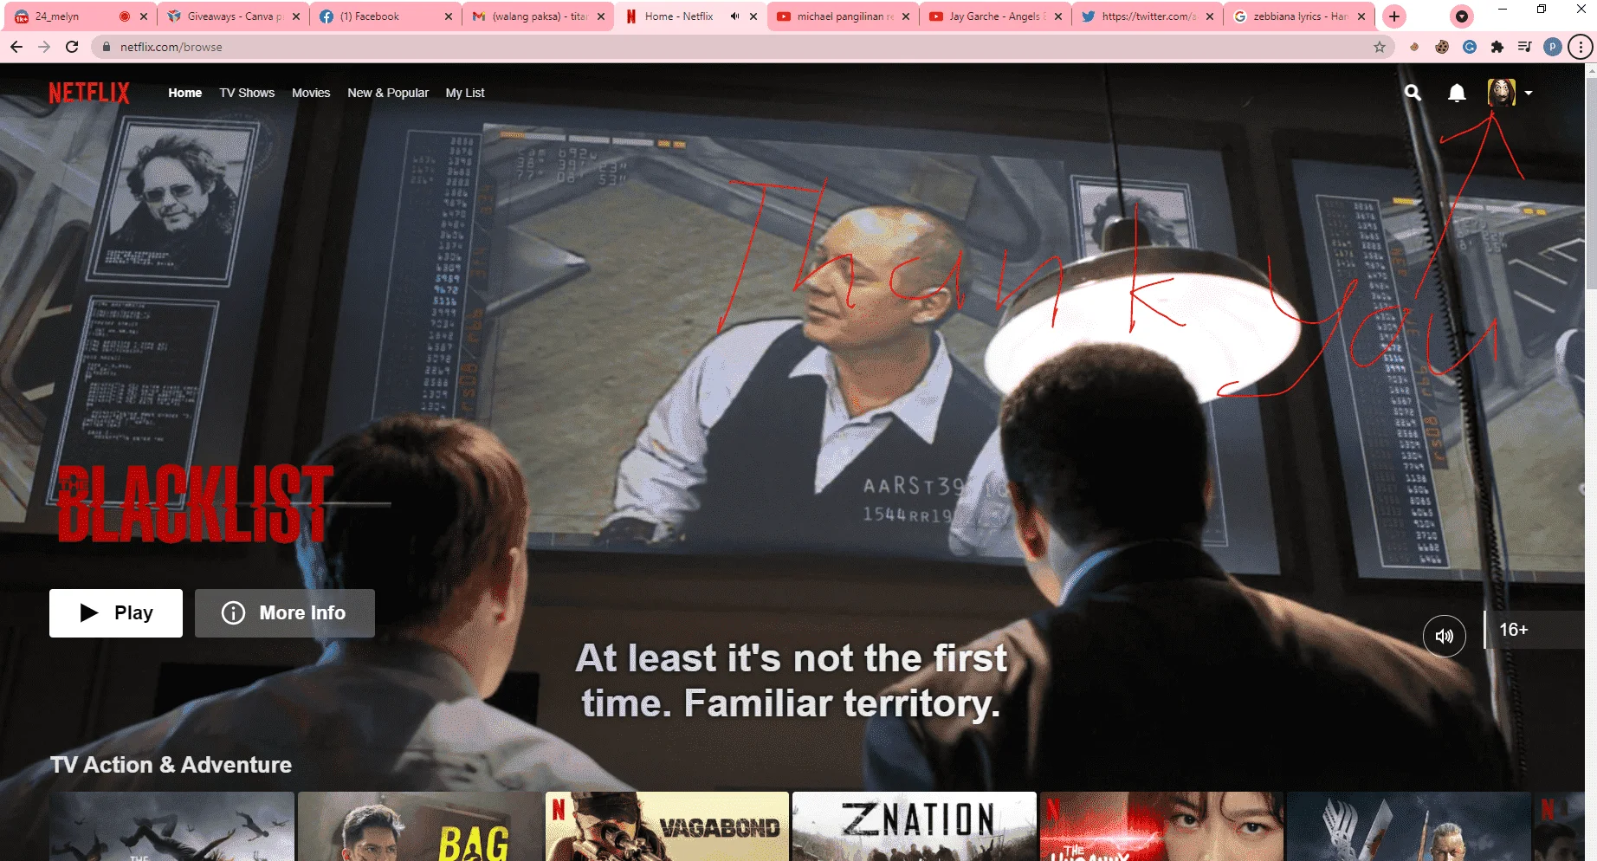Close the twitter.com tab
The width and height of the screenshot is (1597, 861).
coord(1210,16)
